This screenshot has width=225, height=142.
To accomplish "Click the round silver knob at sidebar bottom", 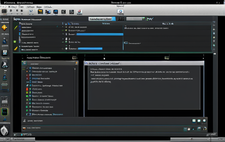I will [x=4, y=130].
